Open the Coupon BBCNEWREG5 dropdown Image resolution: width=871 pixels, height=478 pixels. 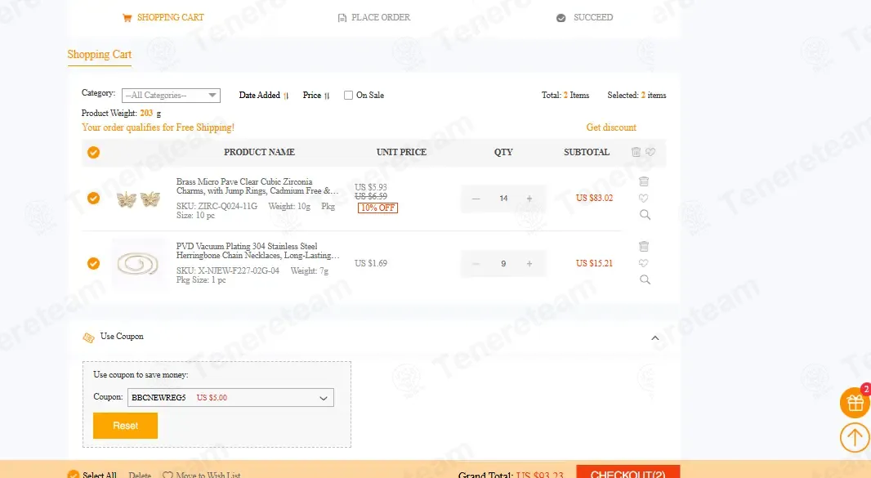pos(230,397)
